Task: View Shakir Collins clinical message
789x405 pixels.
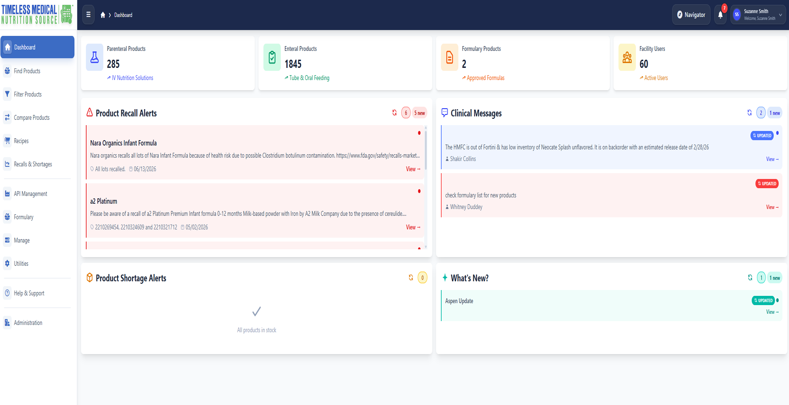Action: pyautogui.click(x=772, y=159)
